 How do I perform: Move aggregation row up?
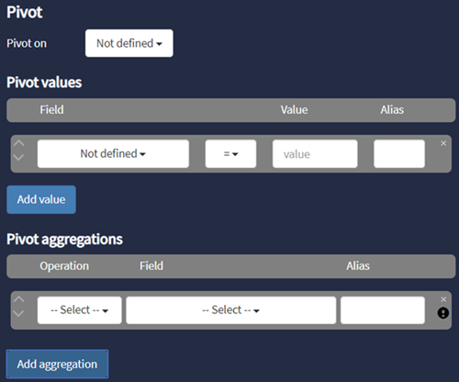coord(19,299)
